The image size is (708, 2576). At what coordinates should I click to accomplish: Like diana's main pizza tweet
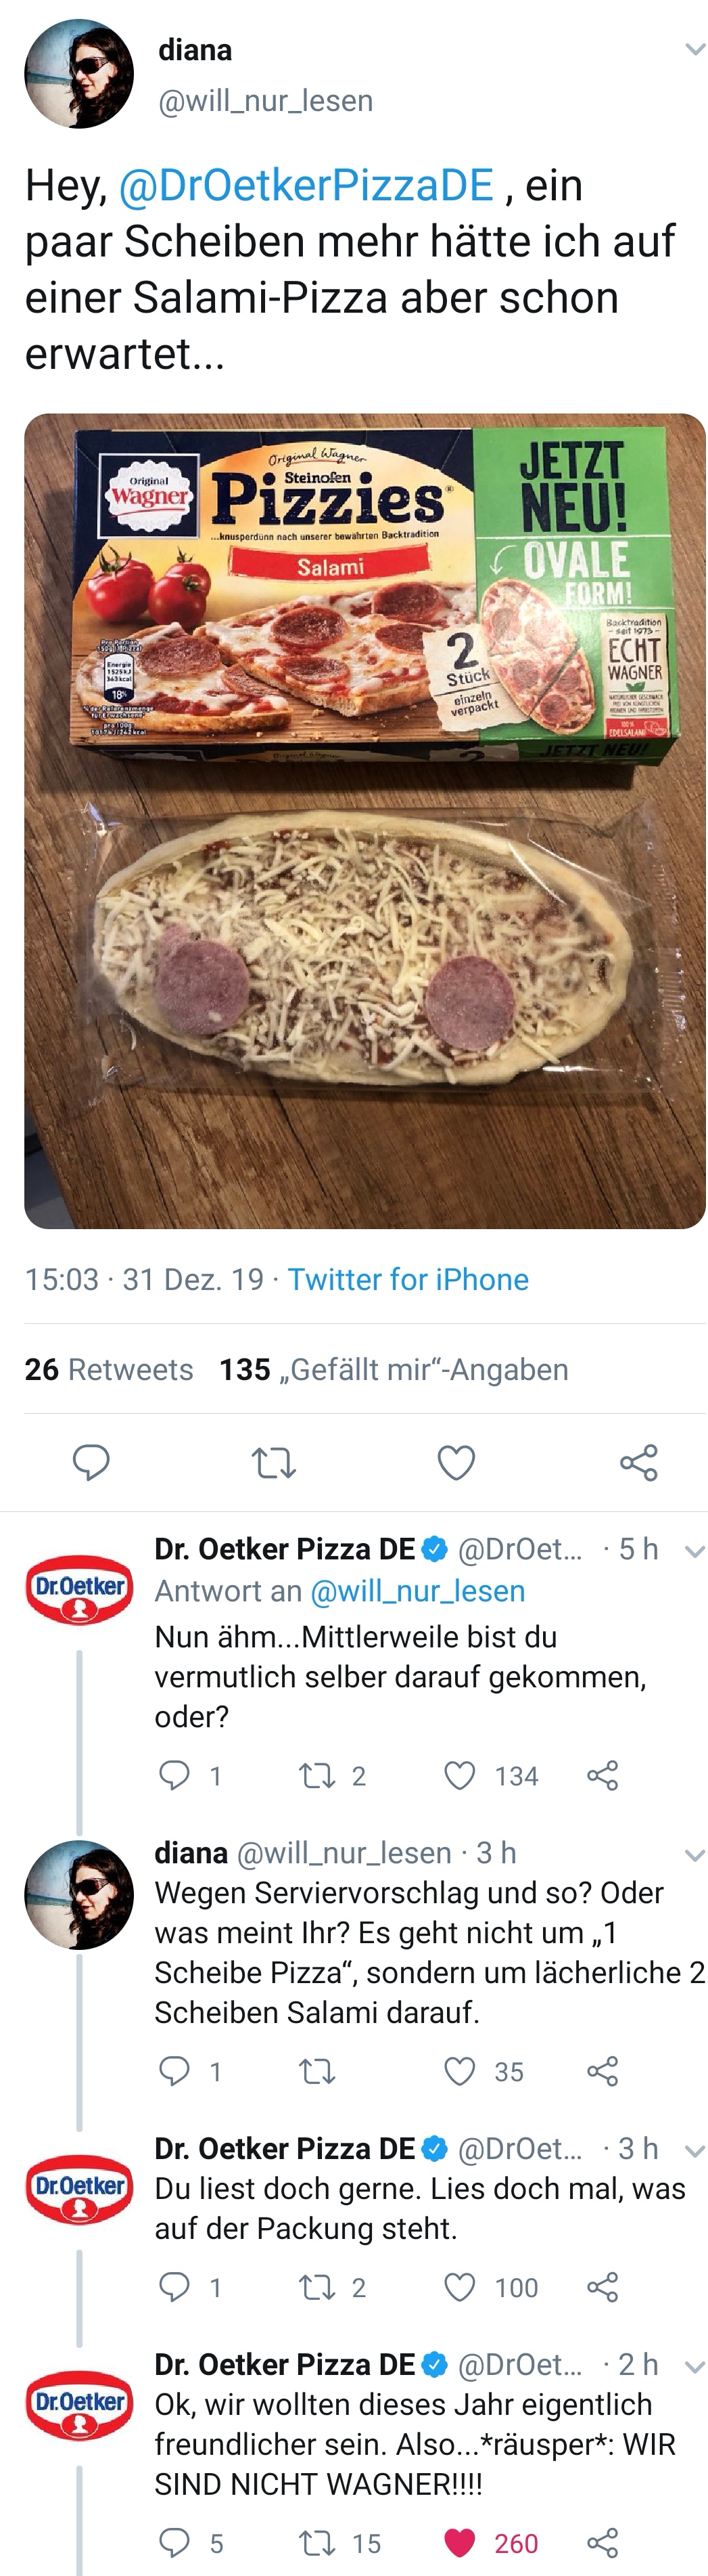tap(456, 1463)
